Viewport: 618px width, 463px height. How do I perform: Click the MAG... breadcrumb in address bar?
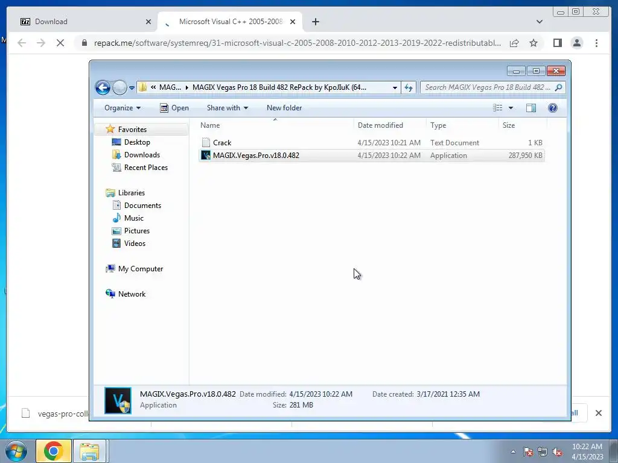pos(170,87)
